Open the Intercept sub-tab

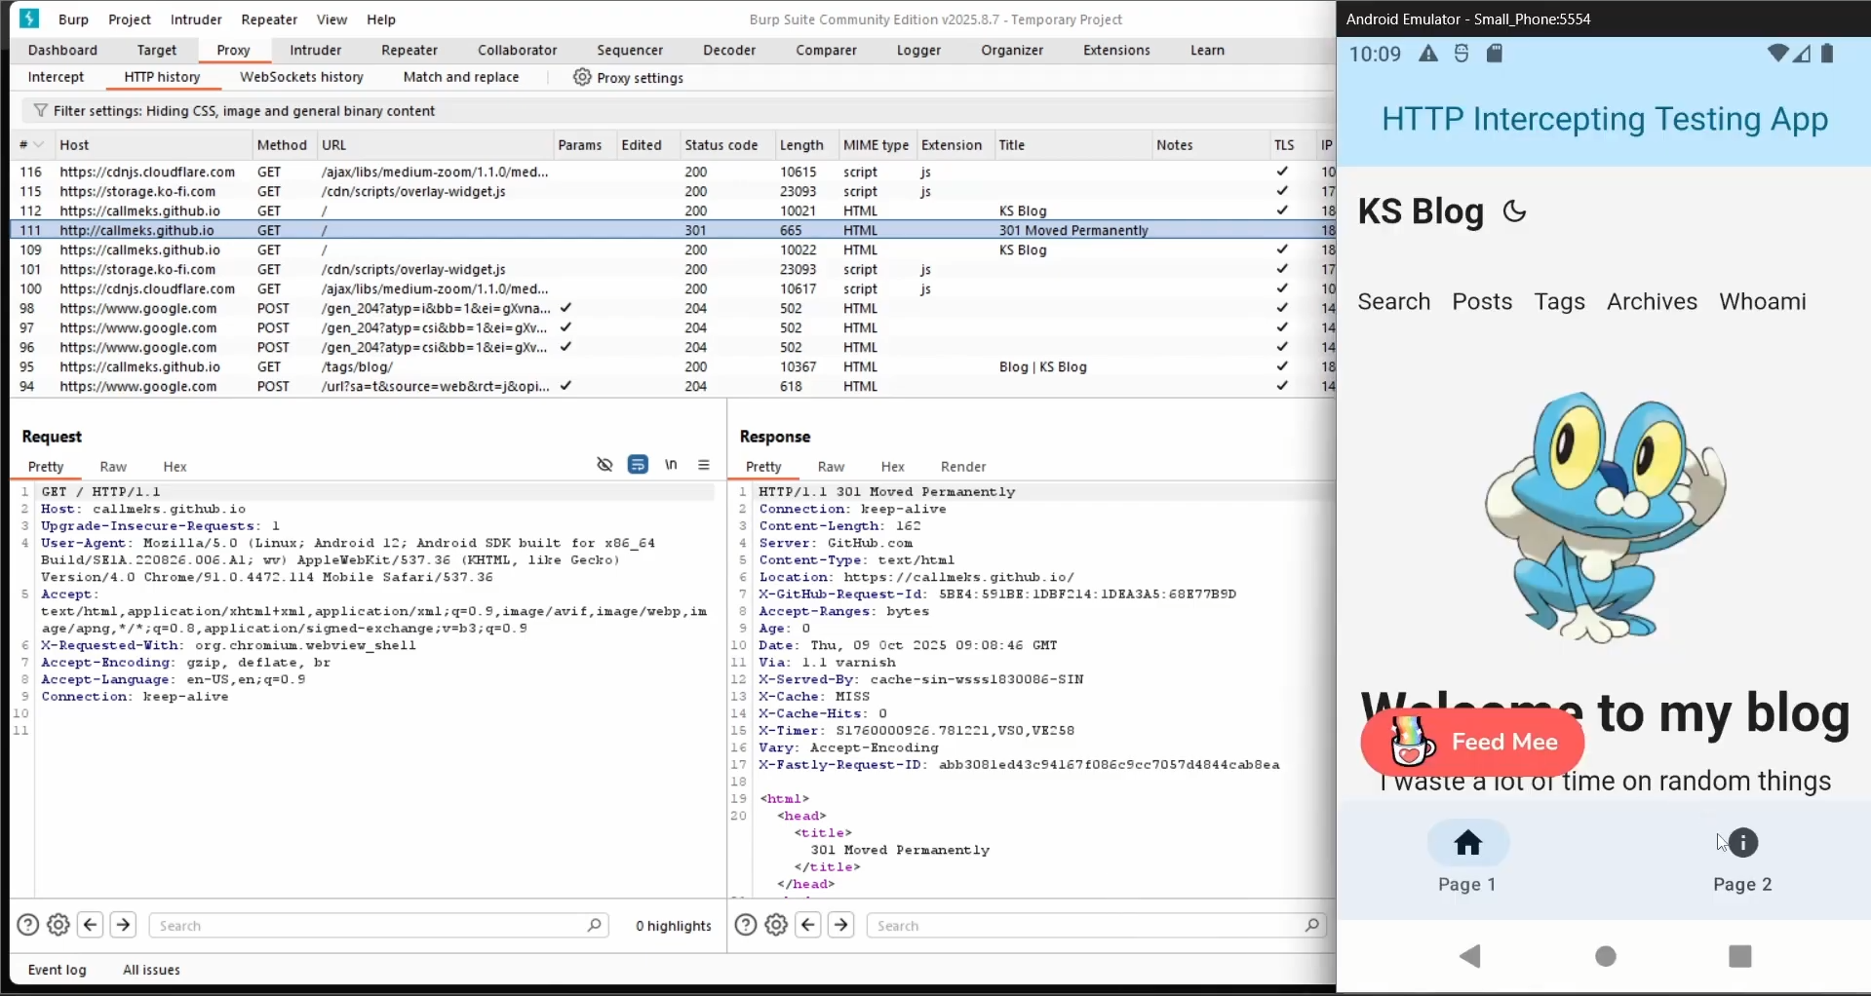click(x=56, y=77)
